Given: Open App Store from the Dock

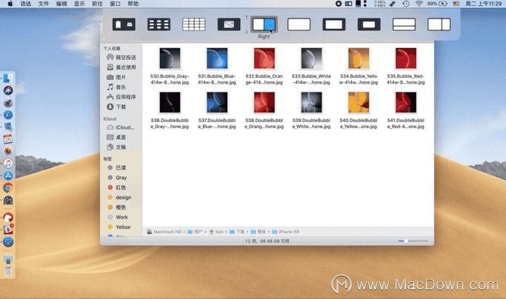Looking at the screenshot, I should pyautogui.click(x=8, y=175).
